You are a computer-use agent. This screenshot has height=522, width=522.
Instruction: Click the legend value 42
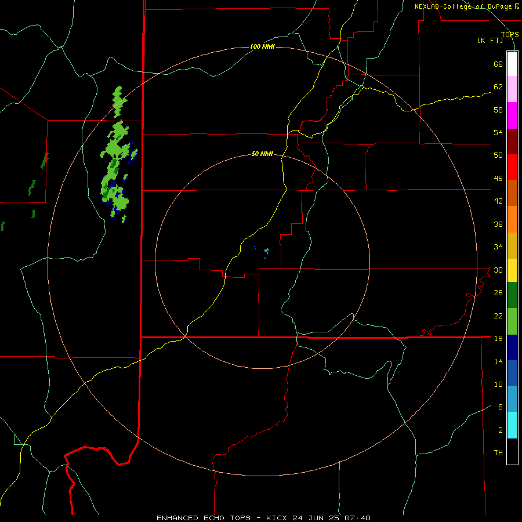[x=498, y=201]
